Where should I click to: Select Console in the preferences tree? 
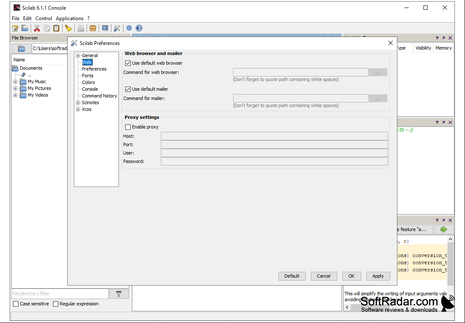(90, 89)
